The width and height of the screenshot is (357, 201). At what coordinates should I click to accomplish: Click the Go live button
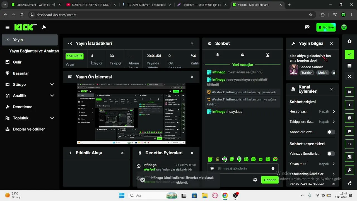pyautogui.click(x=326, y=27)
